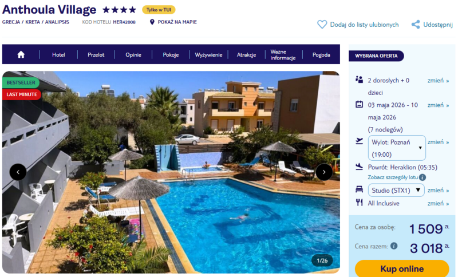The height and width of the screenshot is (277, 458).
Task: Click info icon next to Cena razem
Action: click(x=394, y=246)
